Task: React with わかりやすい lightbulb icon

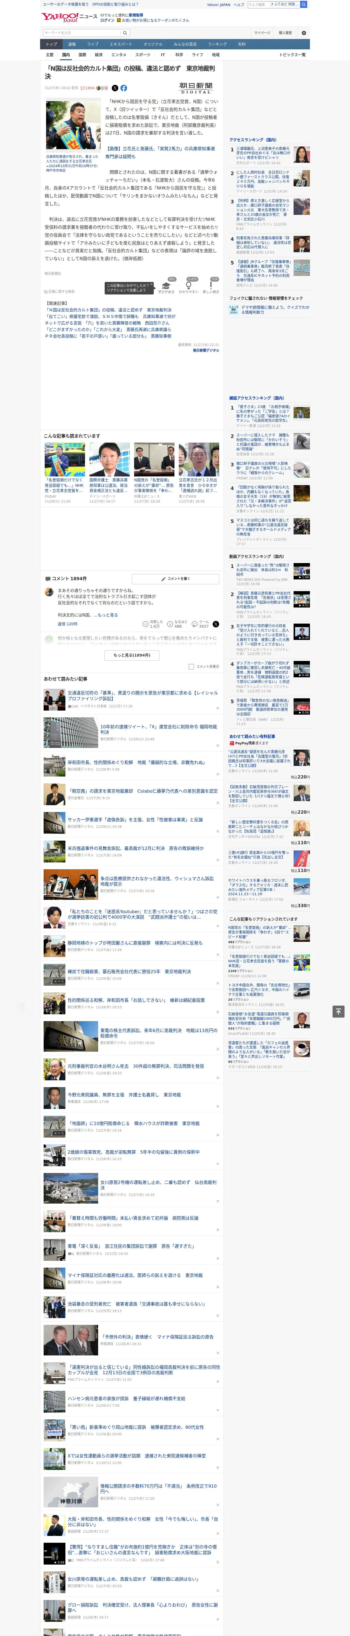Action: (x=188, y=285)
